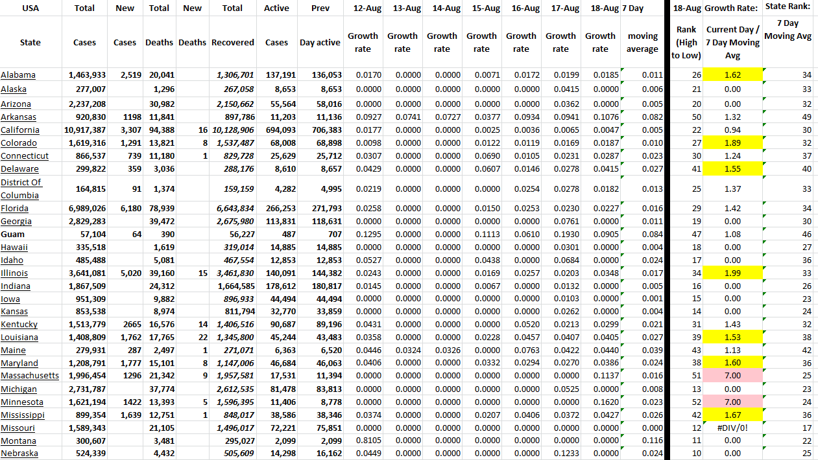818x460 pixels.
Task: Select Massachusetts' pink 7.00 cell
Action: [732, 376]
